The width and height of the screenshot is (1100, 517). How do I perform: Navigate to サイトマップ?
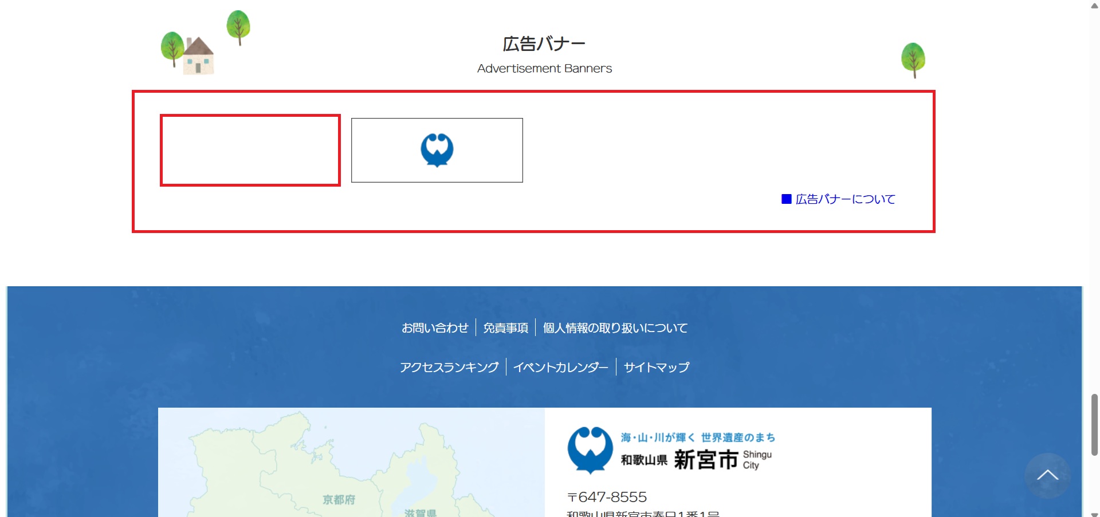click(656, 367)
